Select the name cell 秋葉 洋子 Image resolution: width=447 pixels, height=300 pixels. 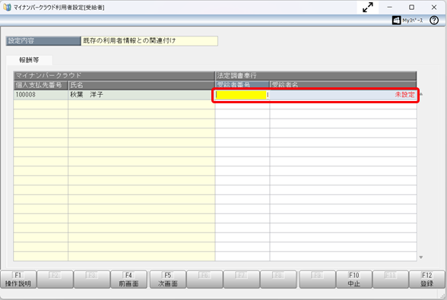pyautogui.click(x=141, y=95)
